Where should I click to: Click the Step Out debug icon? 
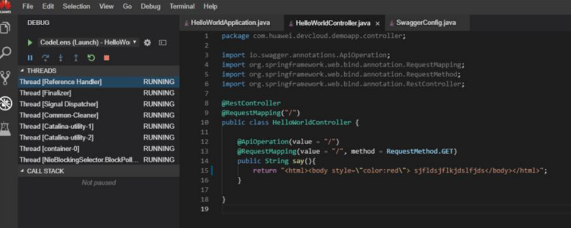click(x=76, y=58)
